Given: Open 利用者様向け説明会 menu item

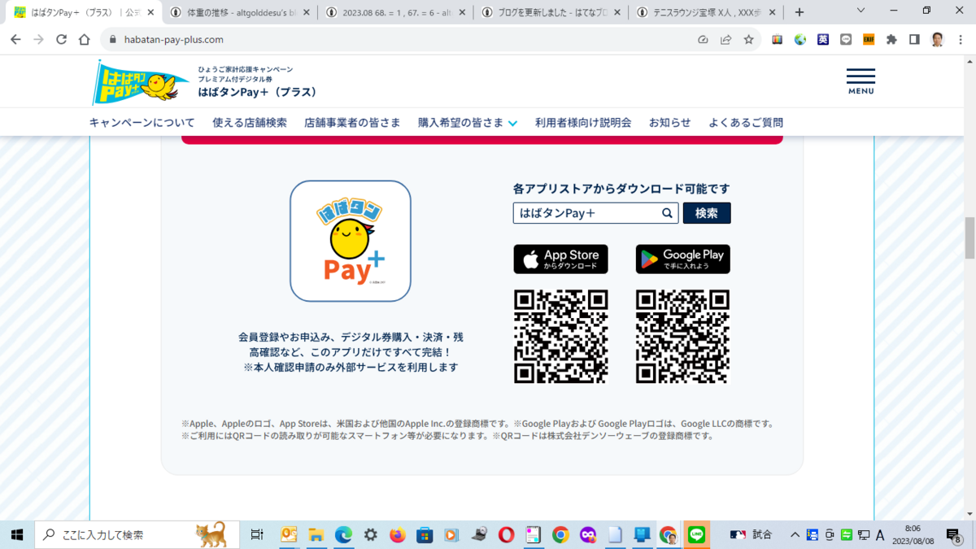Looking at the screenshot, I should click(x=583, y=123).
